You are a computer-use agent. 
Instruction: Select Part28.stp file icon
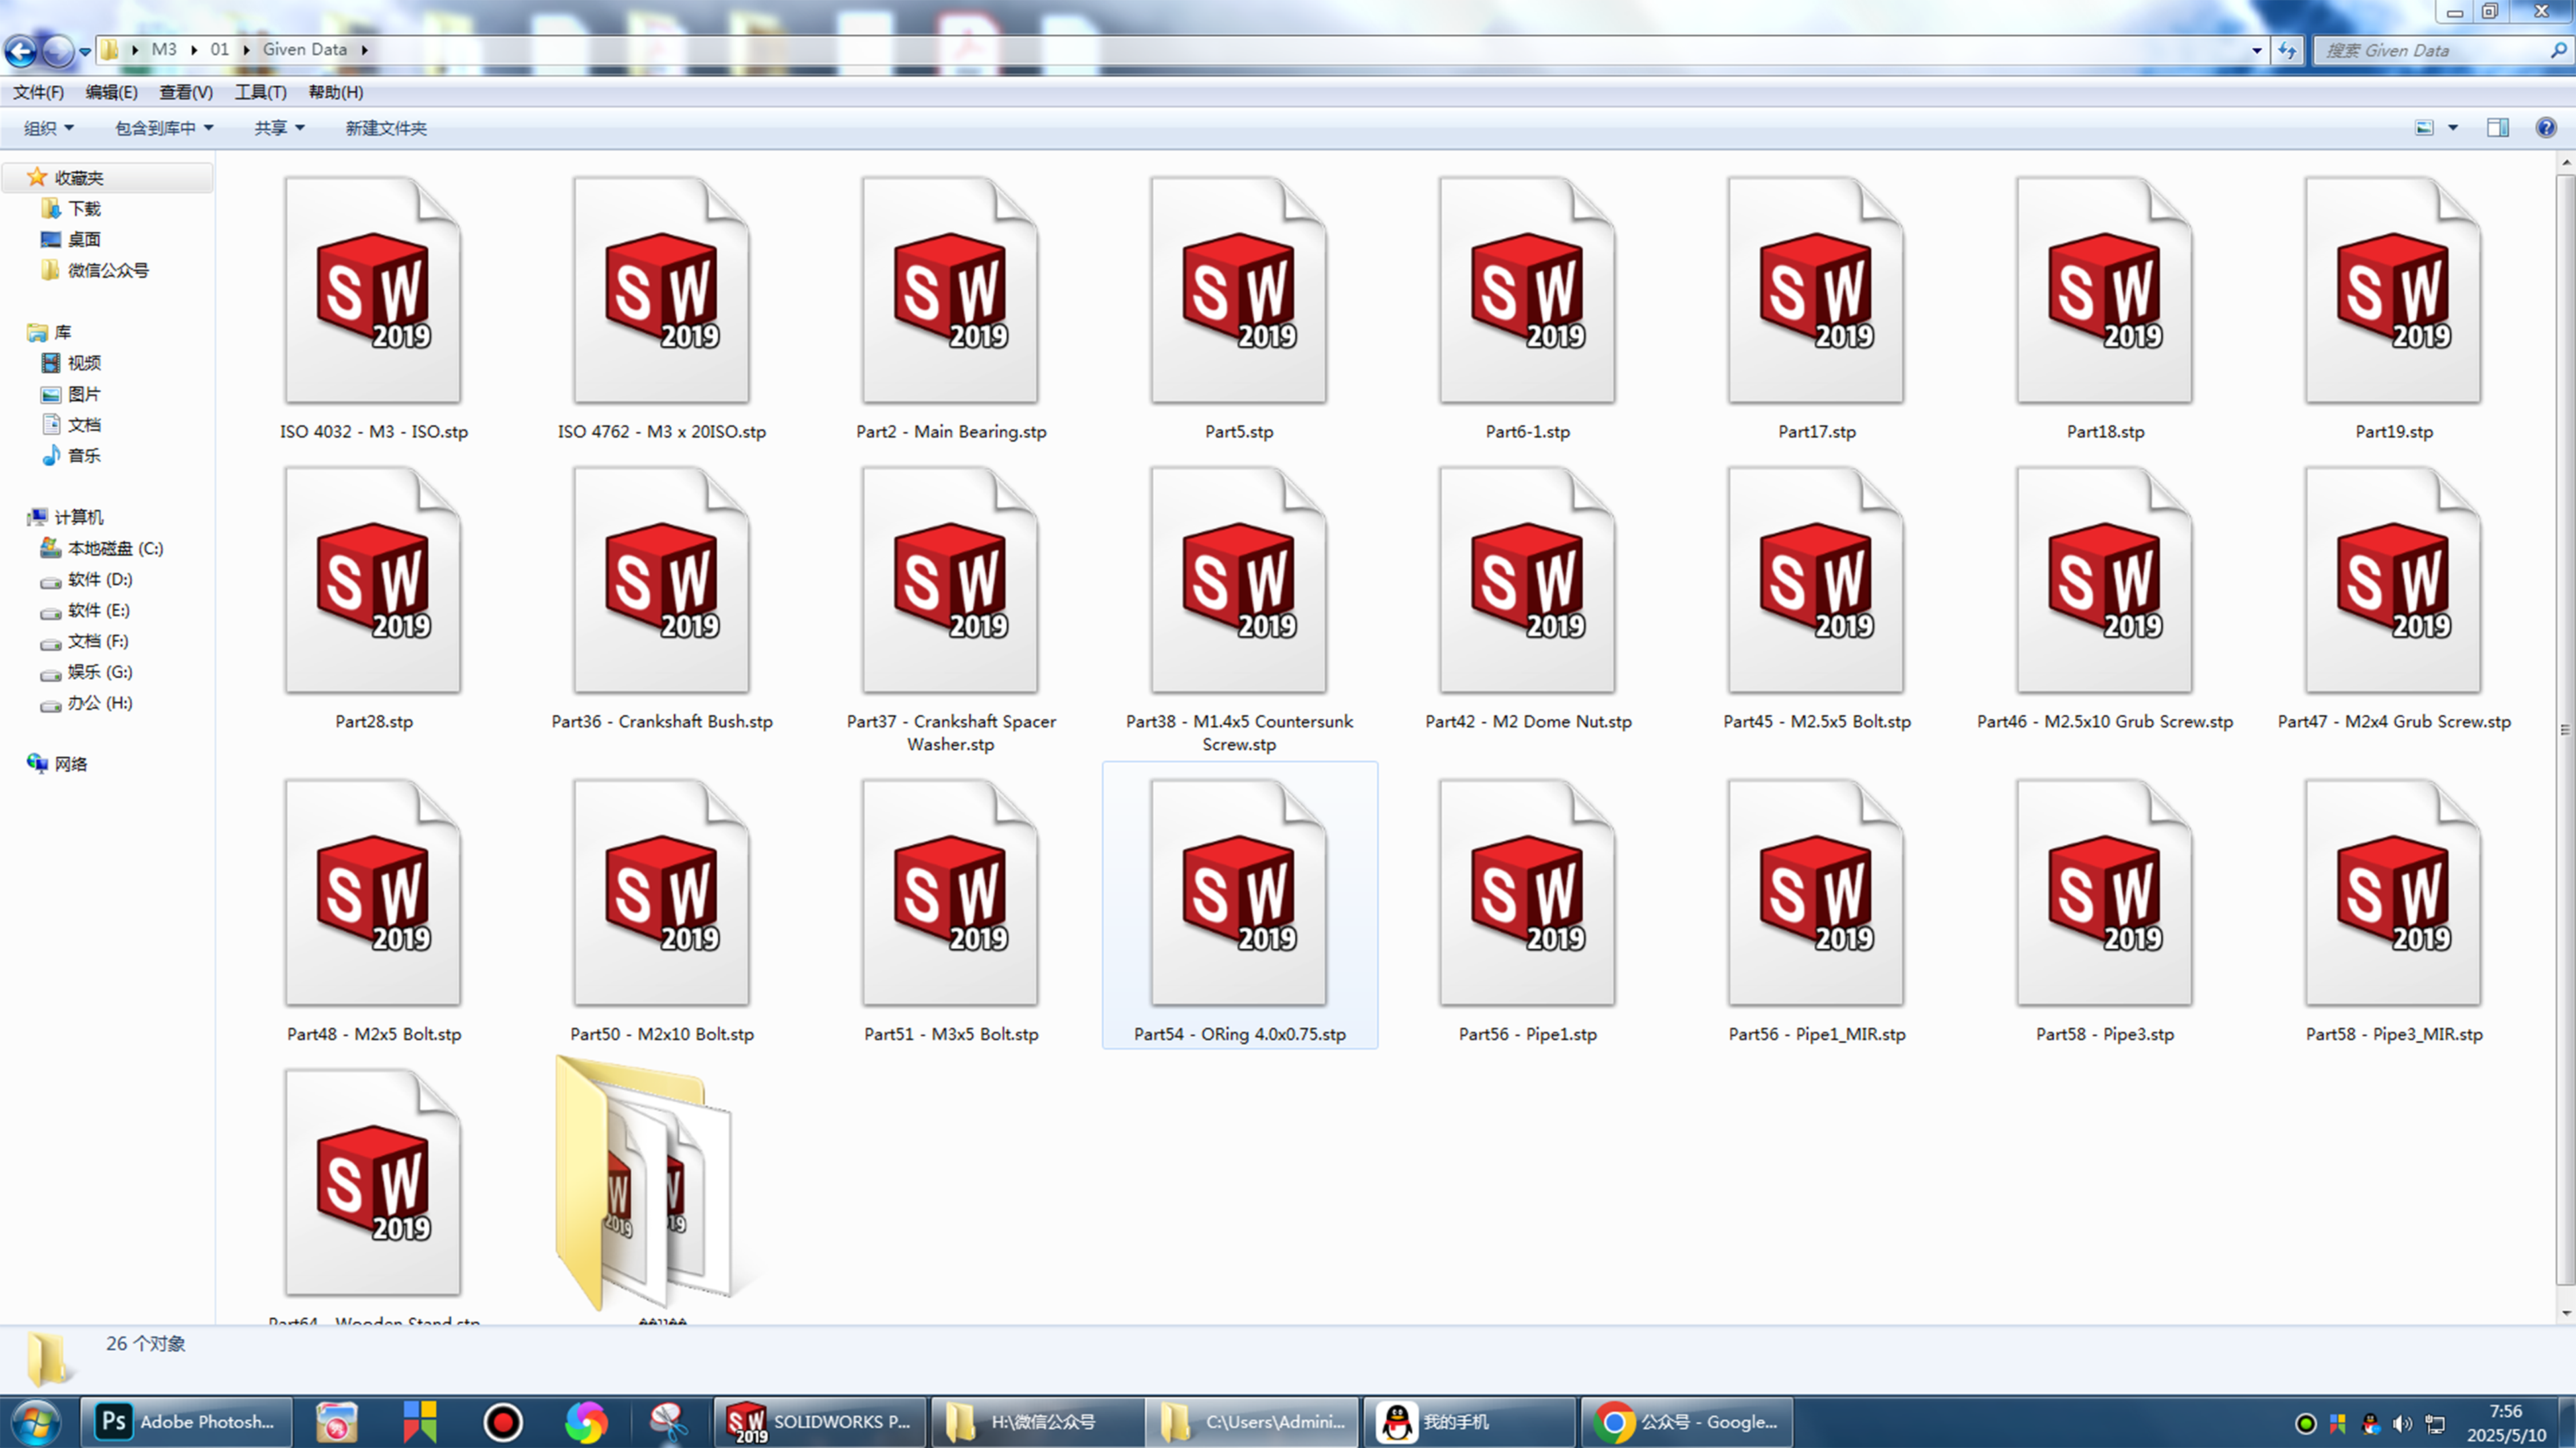[x=373, y=580]
